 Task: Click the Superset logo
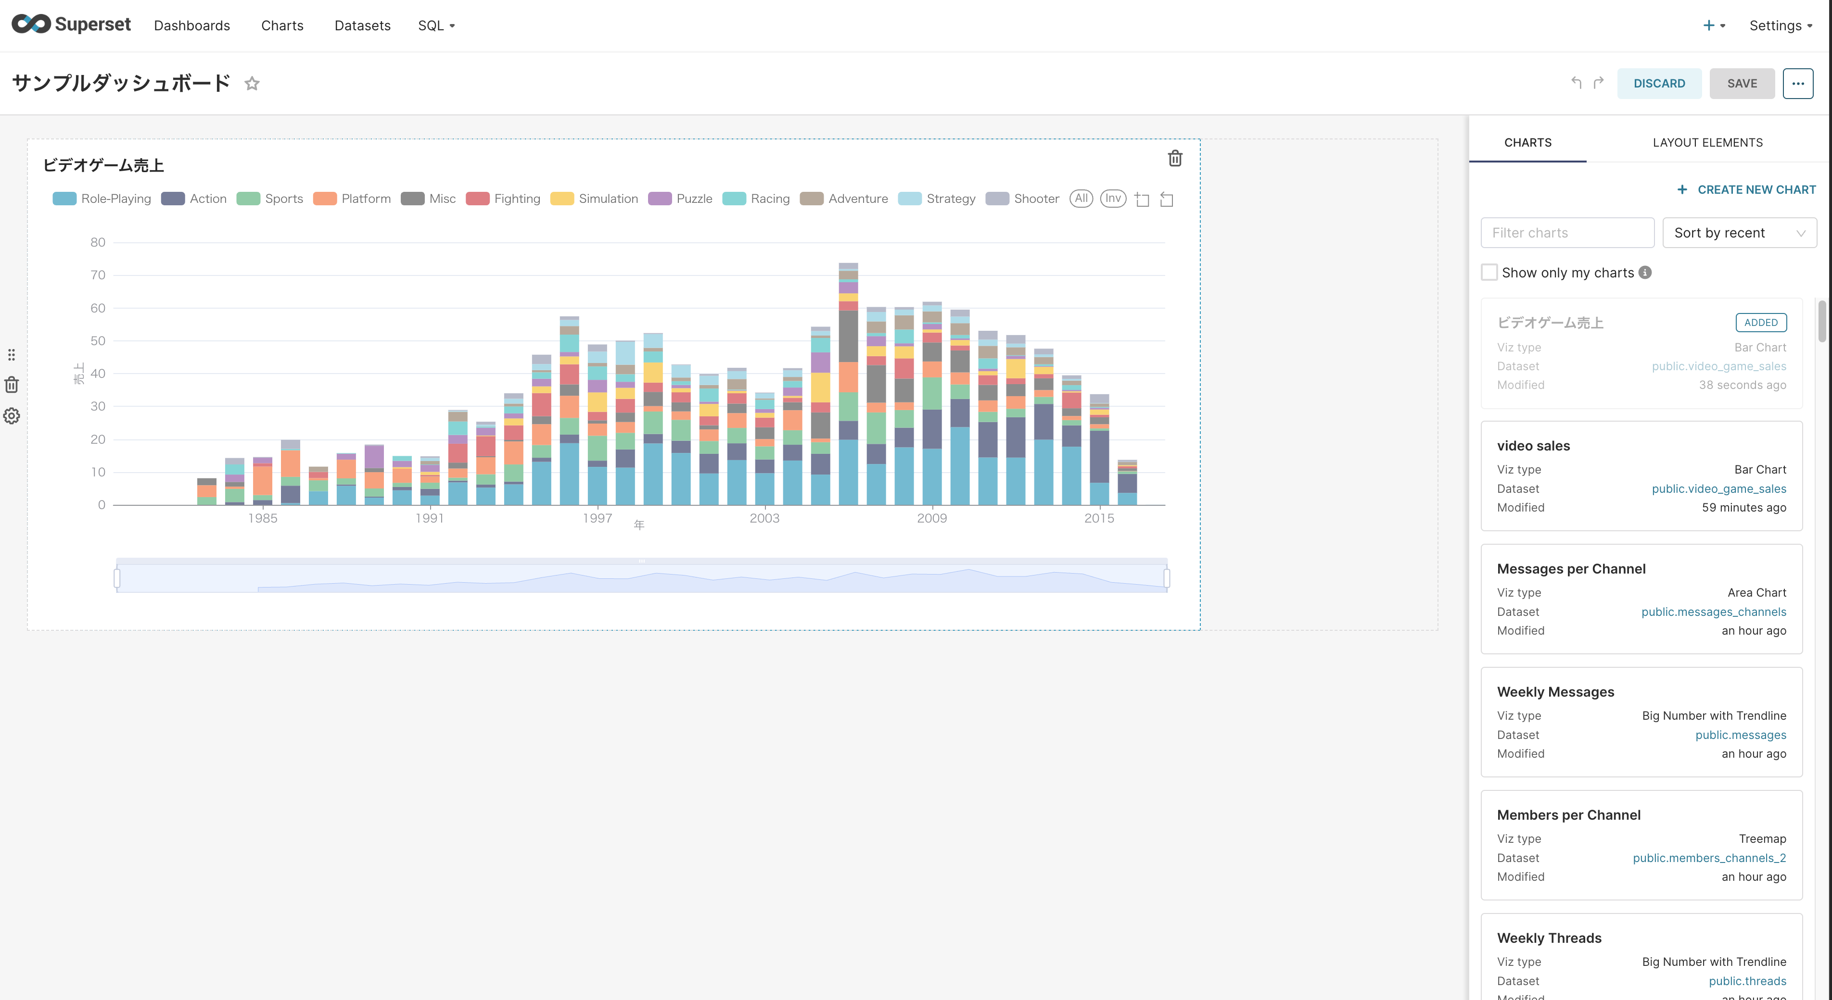coord(71,24)
